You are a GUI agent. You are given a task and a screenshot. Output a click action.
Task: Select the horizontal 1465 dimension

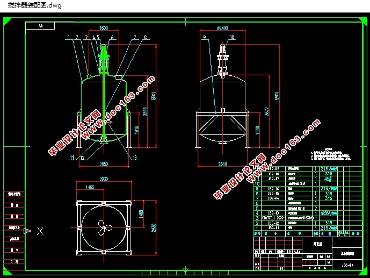pyautogui.click(x=90, y=187)
